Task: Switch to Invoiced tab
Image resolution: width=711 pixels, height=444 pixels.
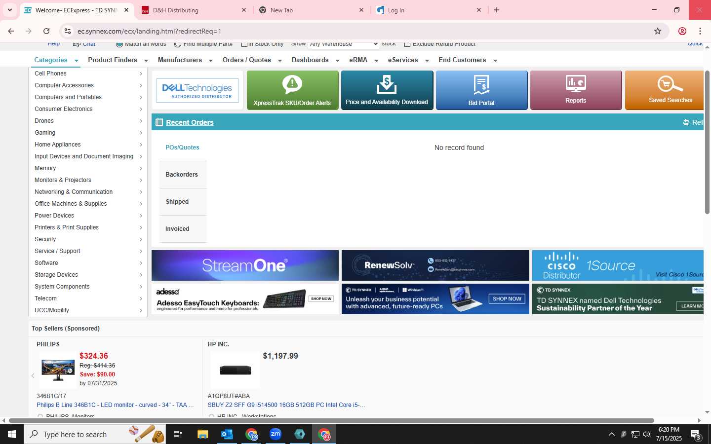Action: (183, 229)
